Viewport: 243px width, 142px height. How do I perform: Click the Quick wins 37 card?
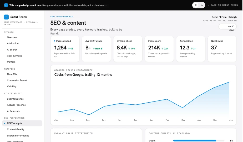coord(222,49)
